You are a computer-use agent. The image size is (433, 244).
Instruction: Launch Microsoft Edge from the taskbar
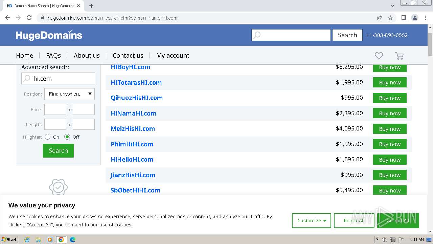[x=72, y=240]
